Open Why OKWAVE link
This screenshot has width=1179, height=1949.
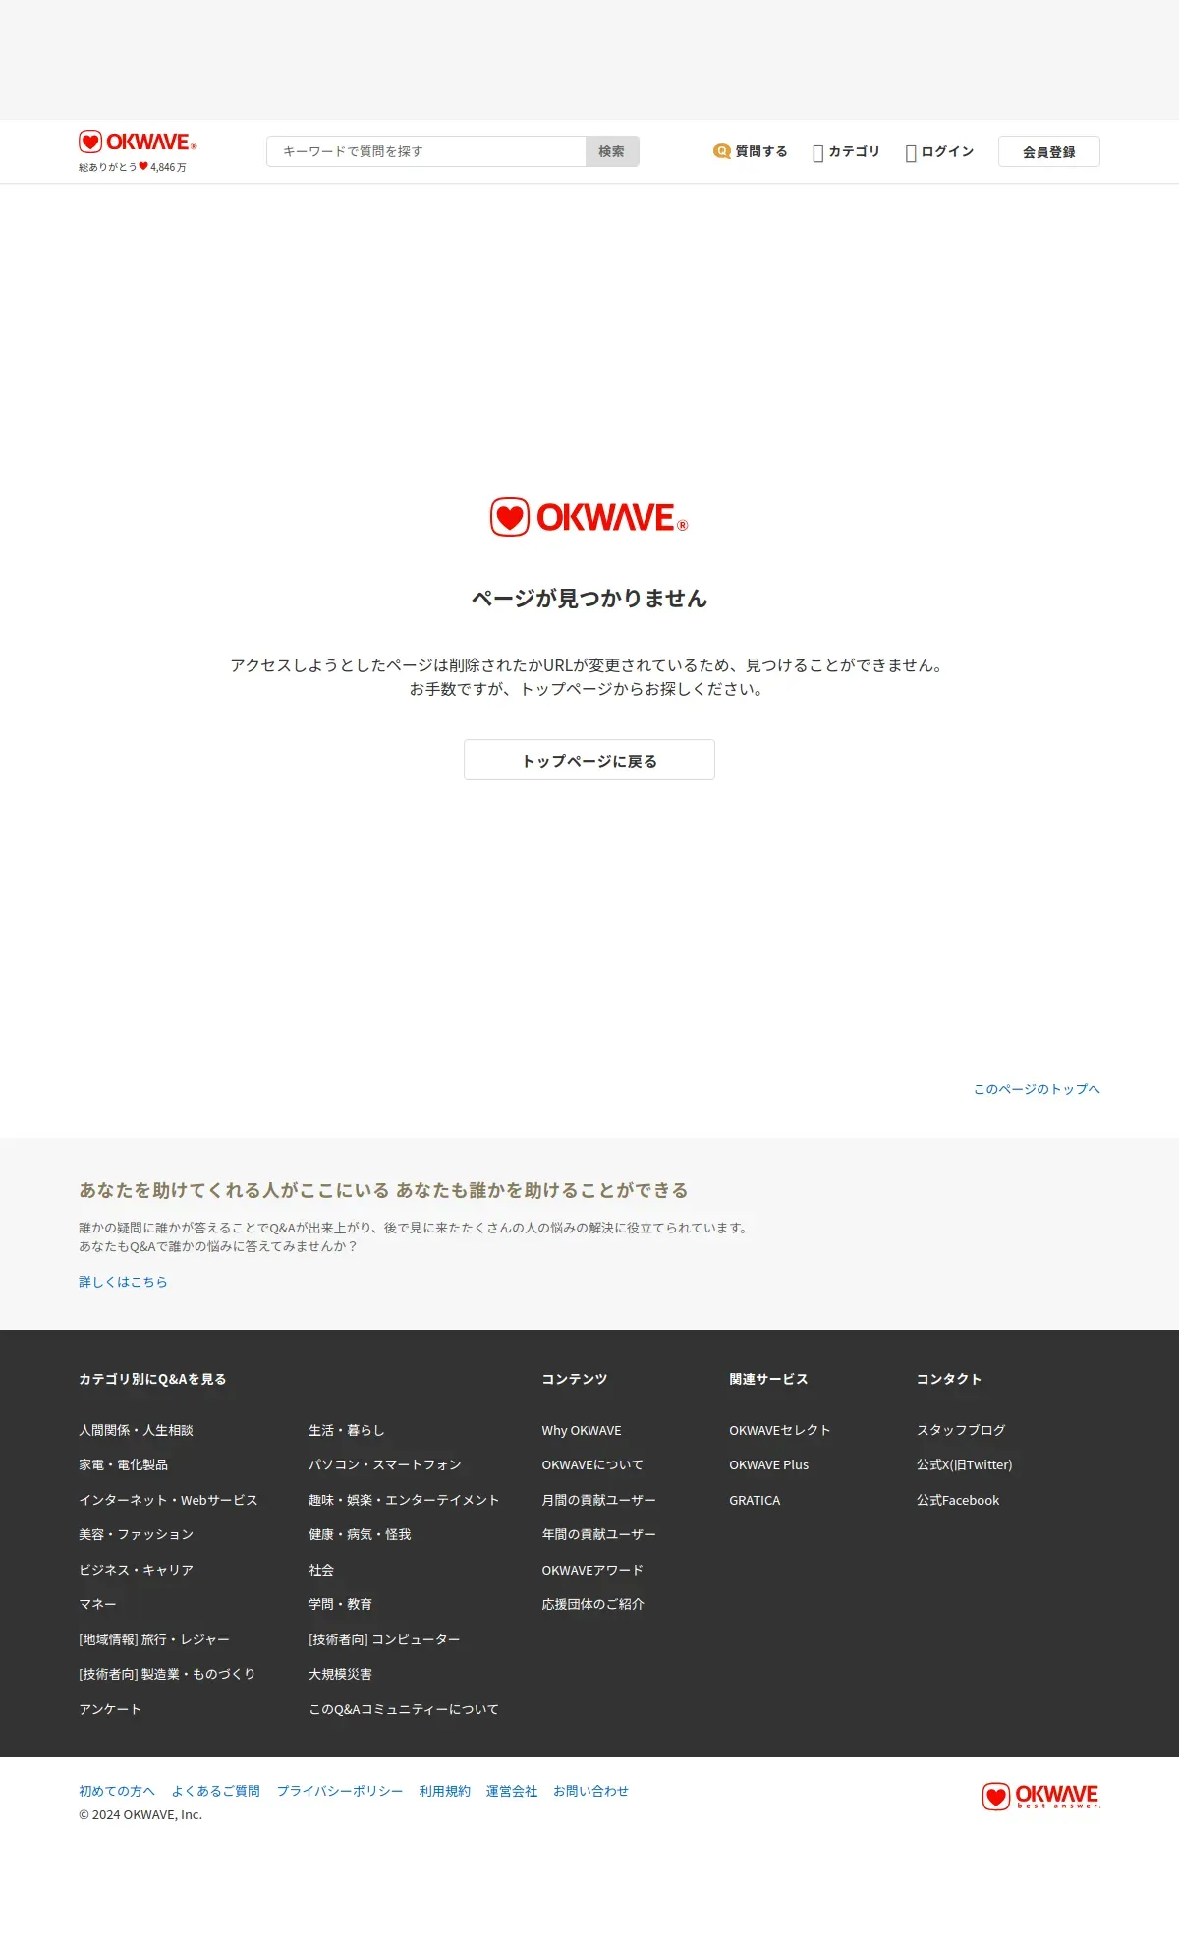coord(582,1430)
